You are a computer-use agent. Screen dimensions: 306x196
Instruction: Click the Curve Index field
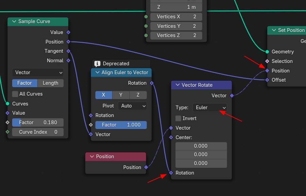38,132
